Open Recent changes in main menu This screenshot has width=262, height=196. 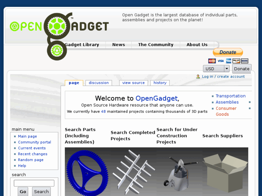[x=32, y=154]
